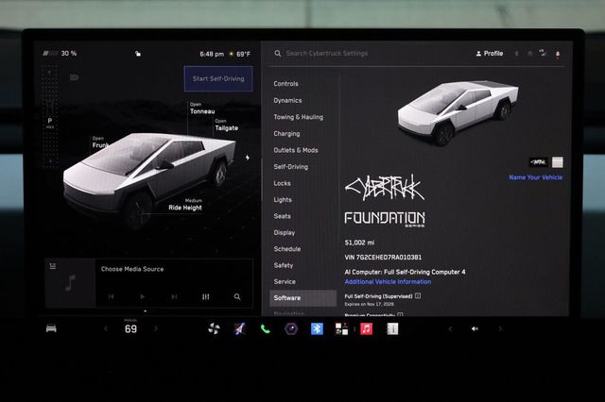Image resolution: width=605 pixels, height=402 pixels.
Task: Open Schedule settings
Action: pos(287,249)
